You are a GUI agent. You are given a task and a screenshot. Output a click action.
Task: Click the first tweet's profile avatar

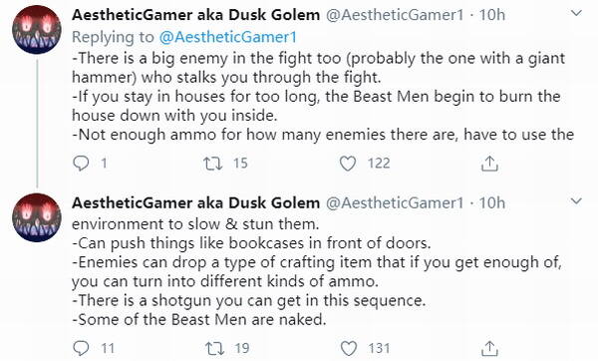[x=37, y=29]
